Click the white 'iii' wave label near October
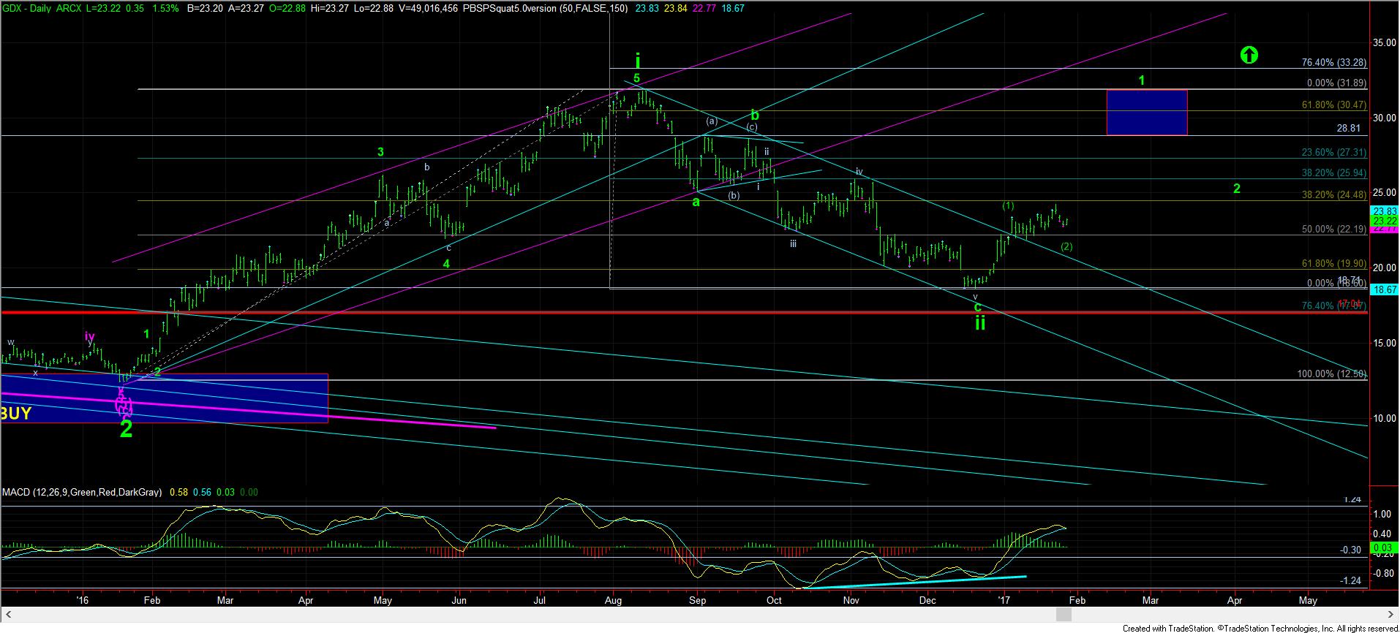 [x=793, y=243]
